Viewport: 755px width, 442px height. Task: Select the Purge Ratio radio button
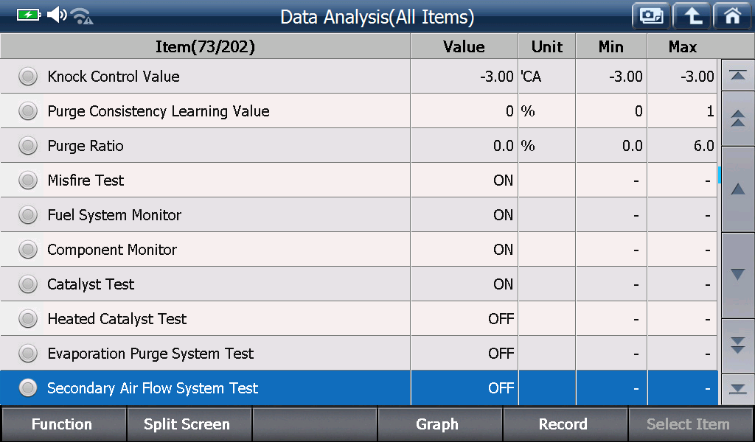pyautogui.click(x=28, y=146)
